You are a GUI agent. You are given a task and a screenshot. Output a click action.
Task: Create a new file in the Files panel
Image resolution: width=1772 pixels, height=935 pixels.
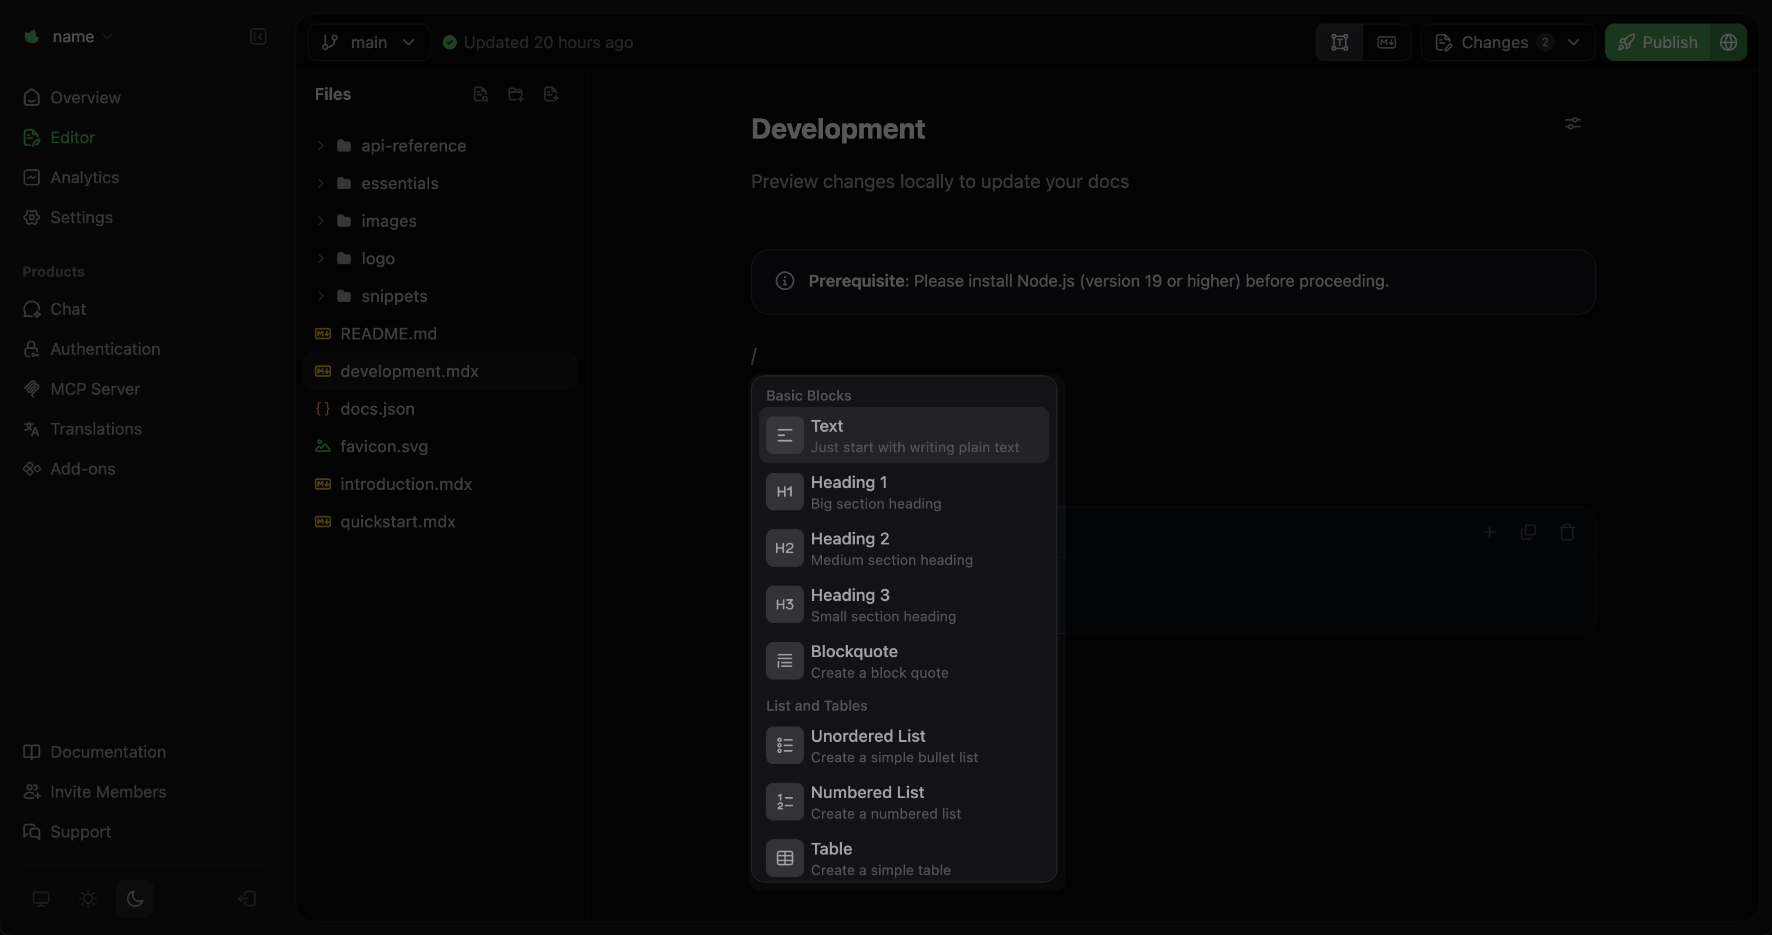(x=551, y=94)
